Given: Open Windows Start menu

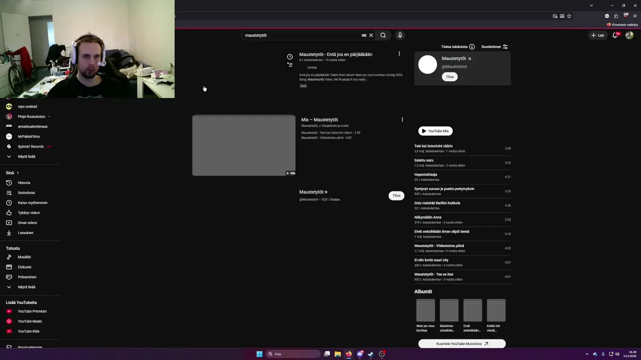Looking at the screenshot, I should click(259, 354).
